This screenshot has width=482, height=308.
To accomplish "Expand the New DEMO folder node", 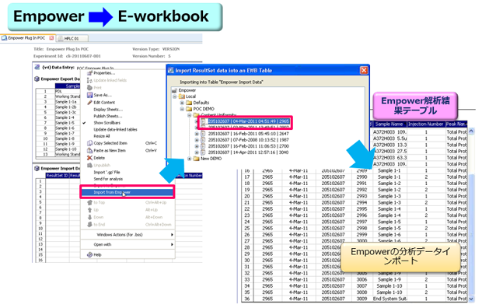I will click(190, 159).
